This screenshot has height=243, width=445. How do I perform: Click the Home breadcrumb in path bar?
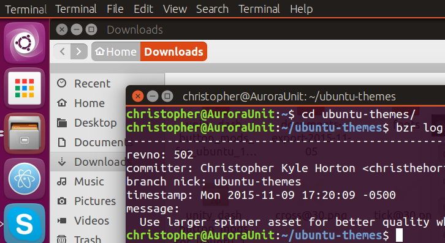116,51
